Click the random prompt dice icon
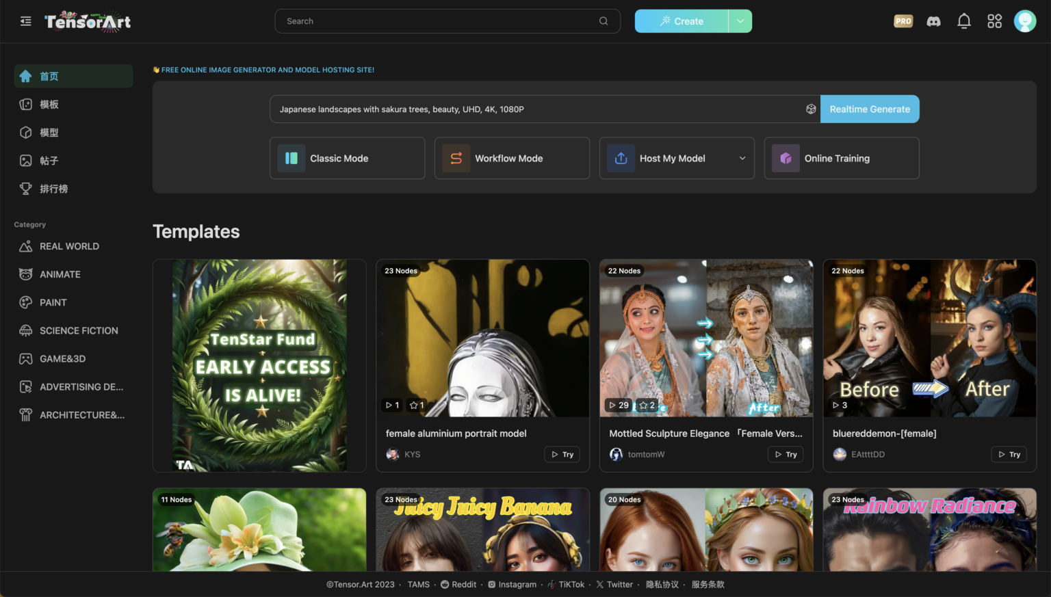The height and width of the screenshot is (597, 1051). click(x=811, y=109)
